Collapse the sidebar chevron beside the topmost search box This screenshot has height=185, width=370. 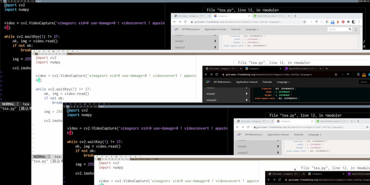356,30
